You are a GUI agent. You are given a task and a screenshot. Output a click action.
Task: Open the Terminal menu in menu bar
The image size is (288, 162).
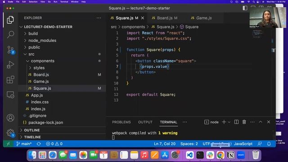(x=64, y=2)
